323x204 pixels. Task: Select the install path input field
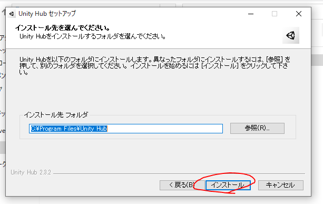pos(126,129)
